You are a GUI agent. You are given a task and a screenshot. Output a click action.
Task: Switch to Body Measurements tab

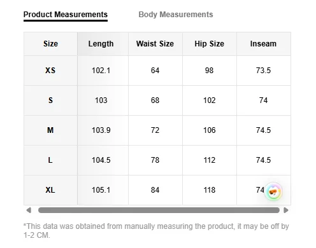point(176,15)
